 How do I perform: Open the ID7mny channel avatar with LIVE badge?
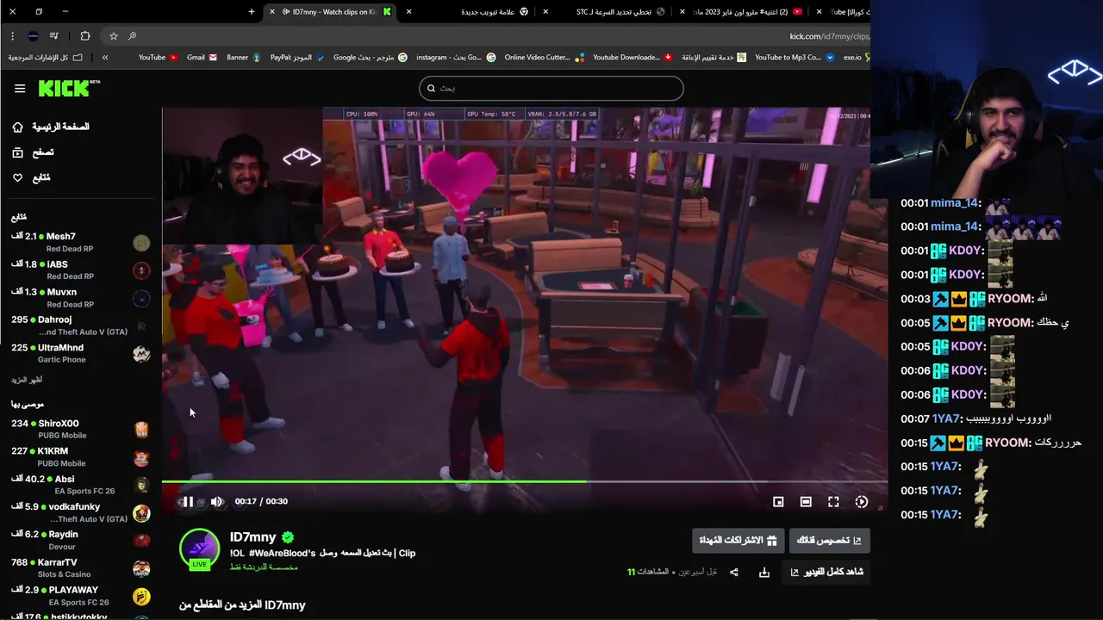[x=199, y=549]
